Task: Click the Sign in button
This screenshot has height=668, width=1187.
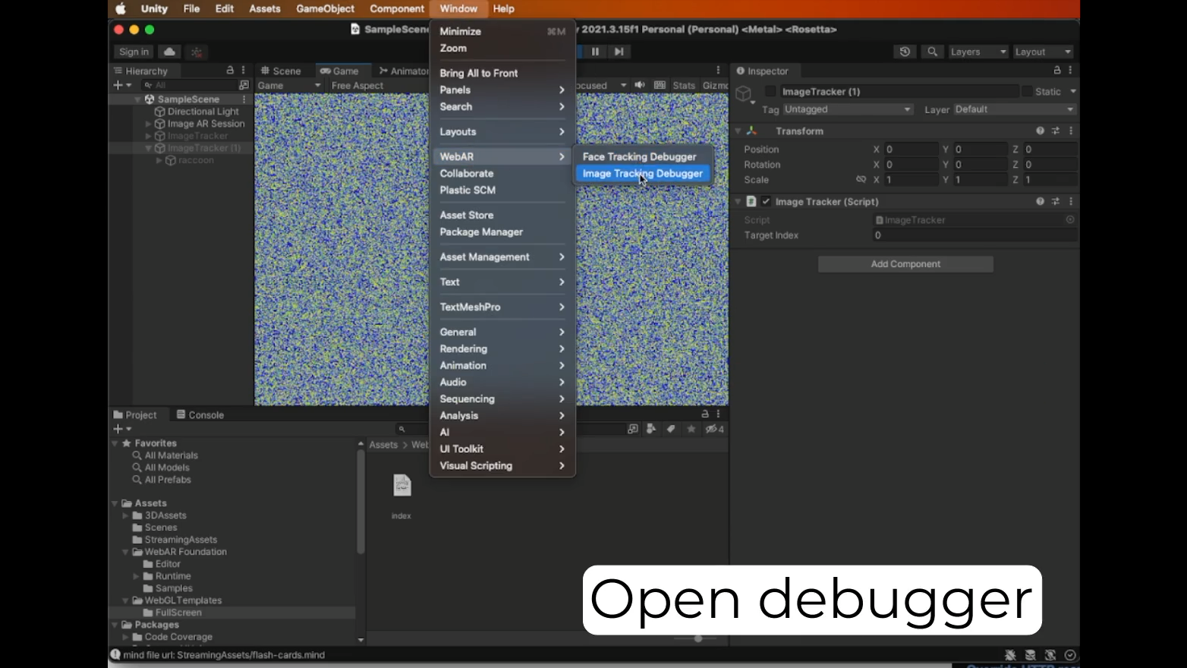Action: [134, 52]
